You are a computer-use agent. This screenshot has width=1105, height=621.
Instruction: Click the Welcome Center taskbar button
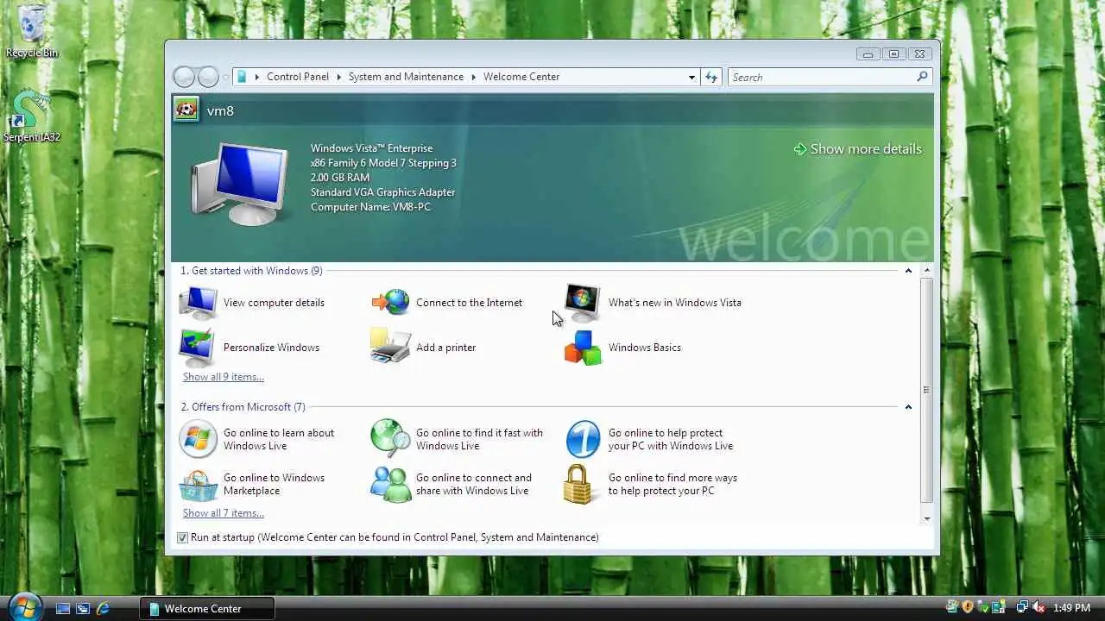pos(207,608)
